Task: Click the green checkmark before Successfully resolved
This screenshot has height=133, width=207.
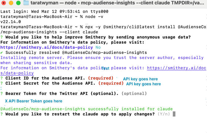Action: (x=2, y=52)
